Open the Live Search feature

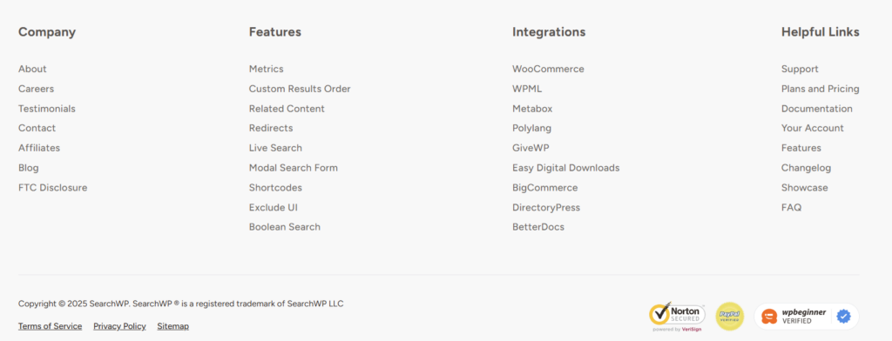275,148
